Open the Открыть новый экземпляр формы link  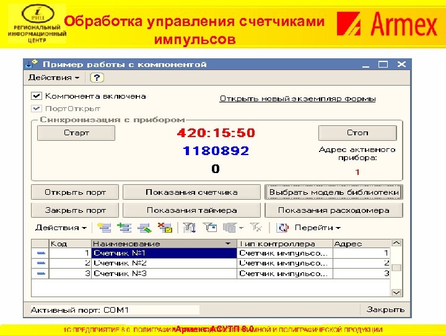click(297, 99)
